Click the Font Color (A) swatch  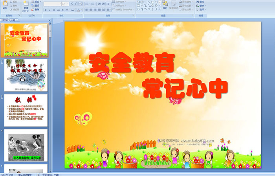point(79,10)
